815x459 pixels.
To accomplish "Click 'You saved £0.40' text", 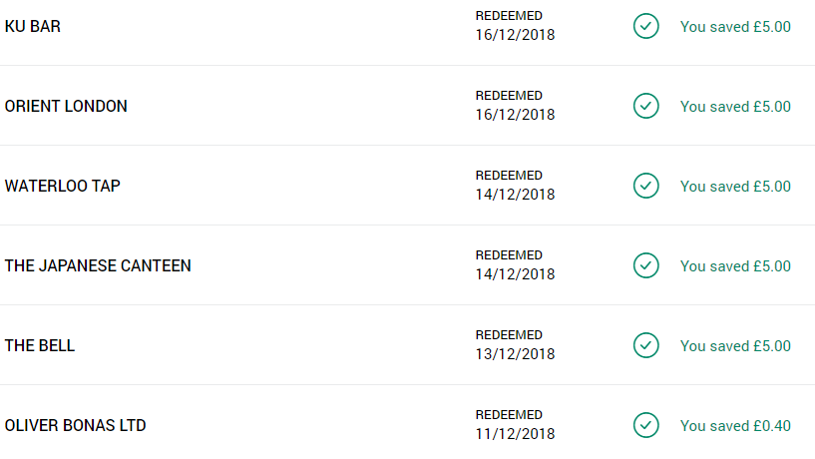I will tap(735, 426).
